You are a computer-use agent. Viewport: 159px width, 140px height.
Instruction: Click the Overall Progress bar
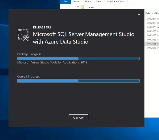coord(78,81)
